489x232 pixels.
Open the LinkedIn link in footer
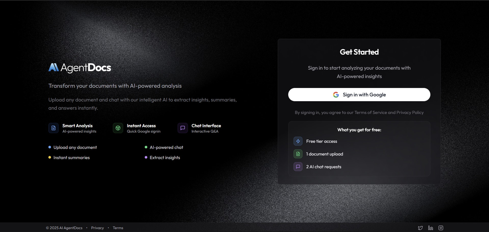click(431, 228)
